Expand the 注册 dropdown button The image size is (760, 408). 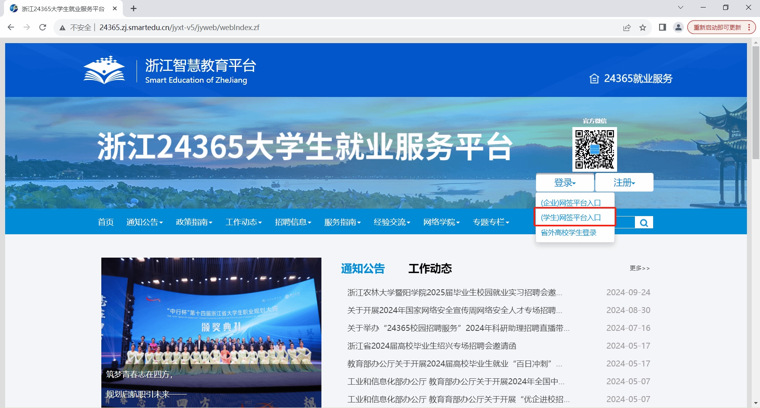coord(624,182)
